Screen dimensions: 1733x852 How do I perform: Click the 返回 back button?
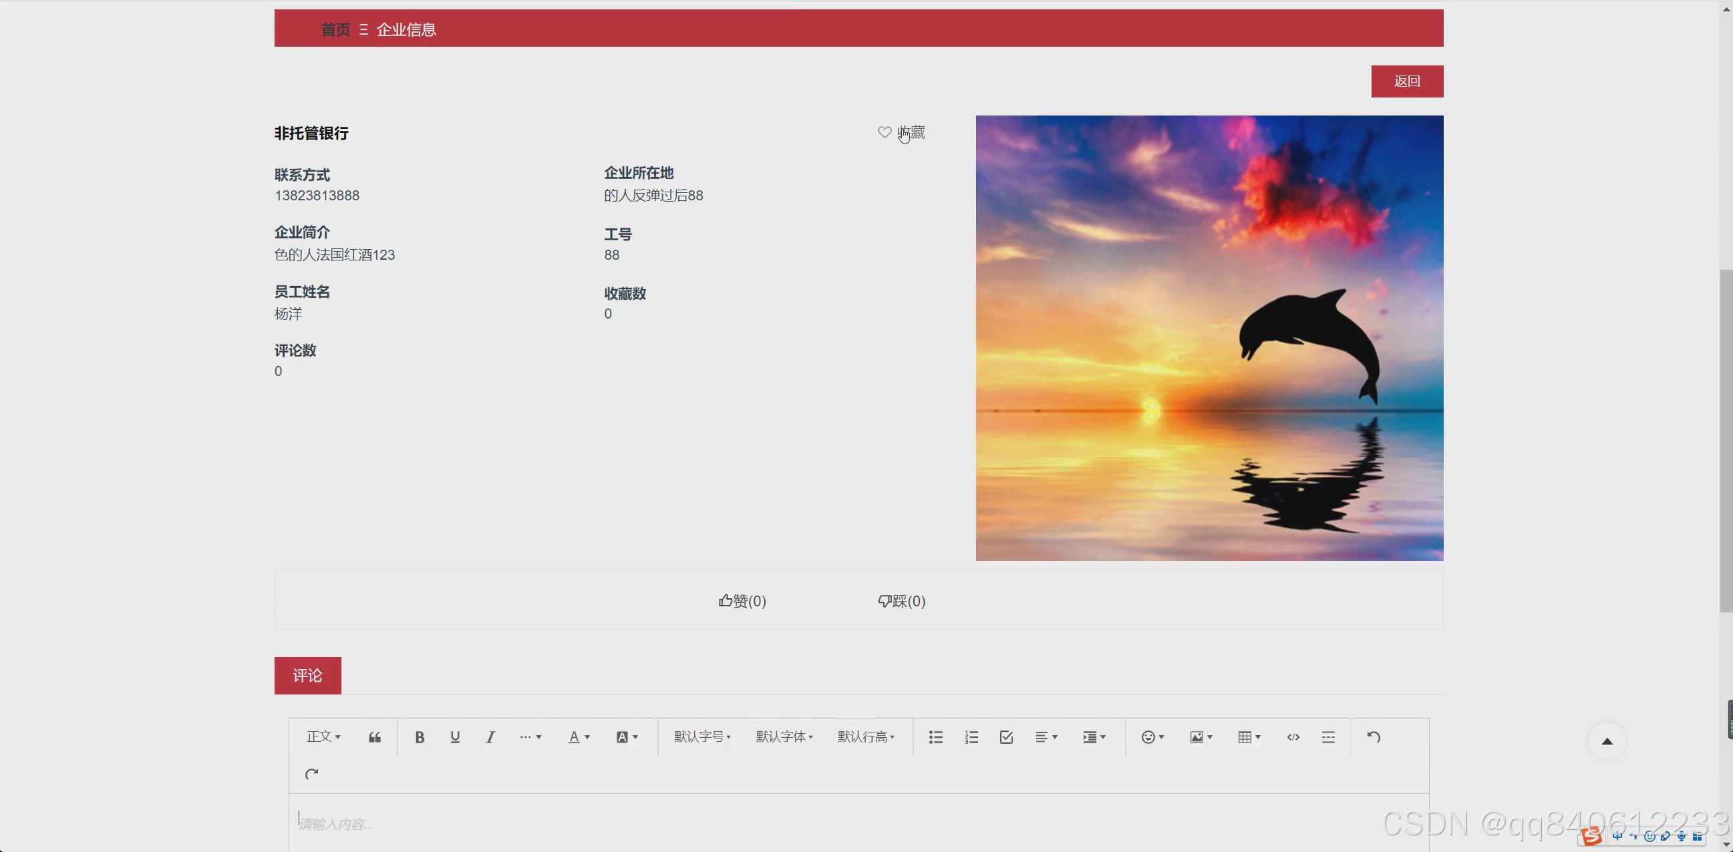pos(1407,81)
